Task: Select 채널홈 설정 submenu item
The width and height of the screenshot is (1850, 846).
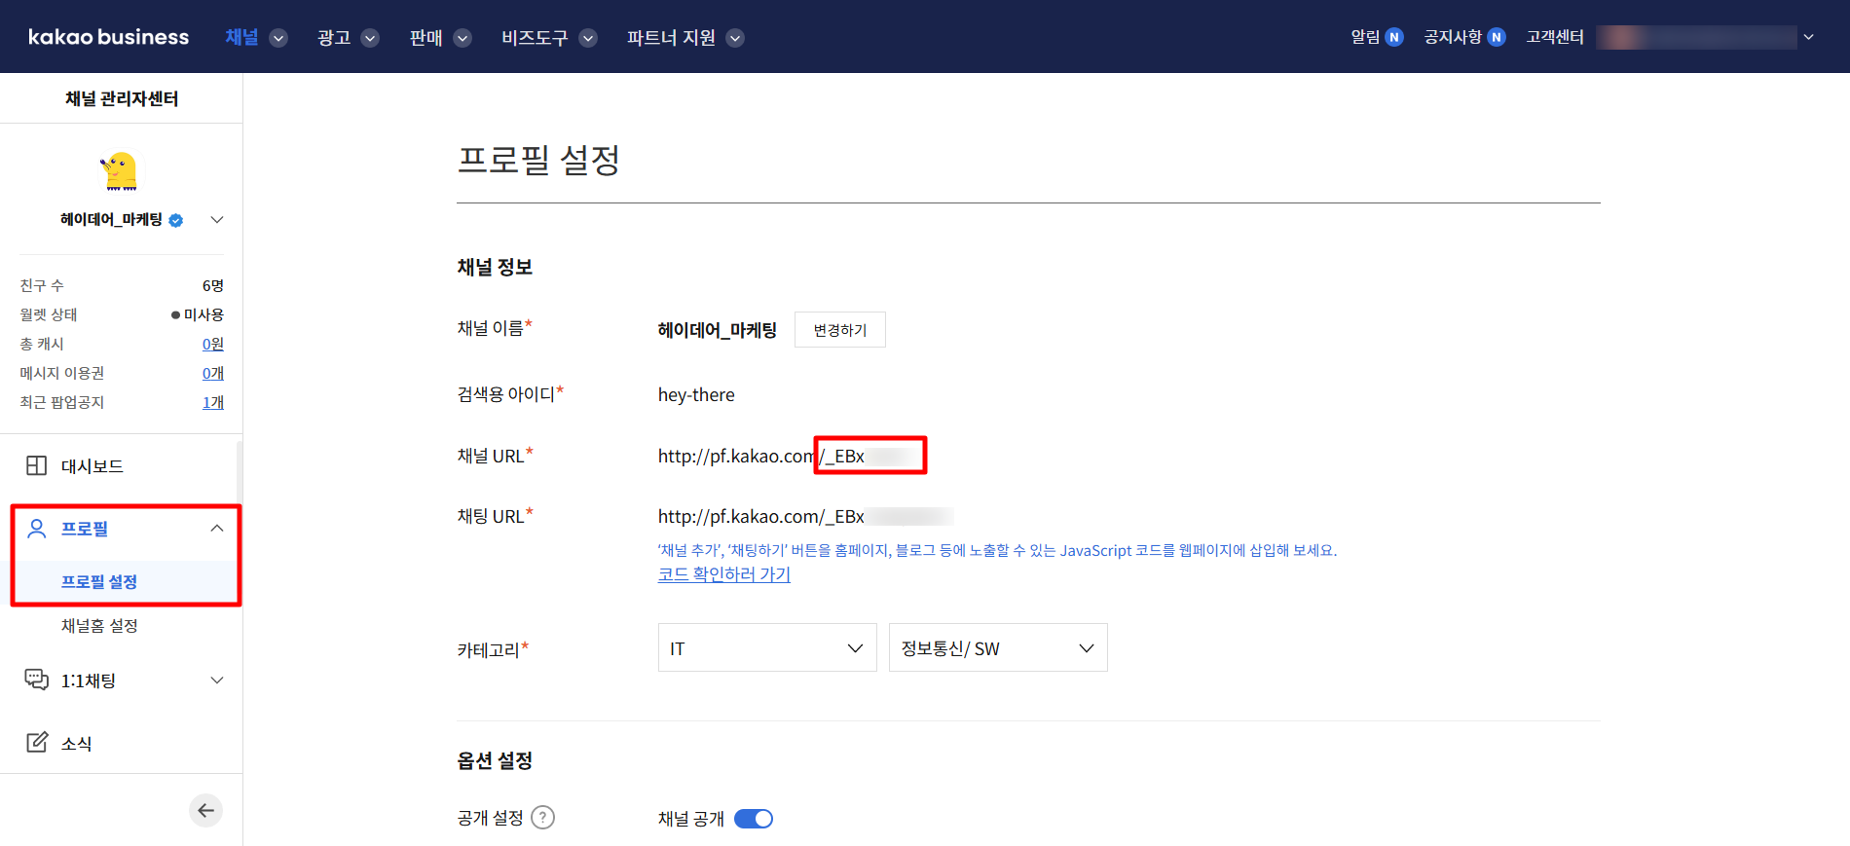Action: [x=99, y=625]
